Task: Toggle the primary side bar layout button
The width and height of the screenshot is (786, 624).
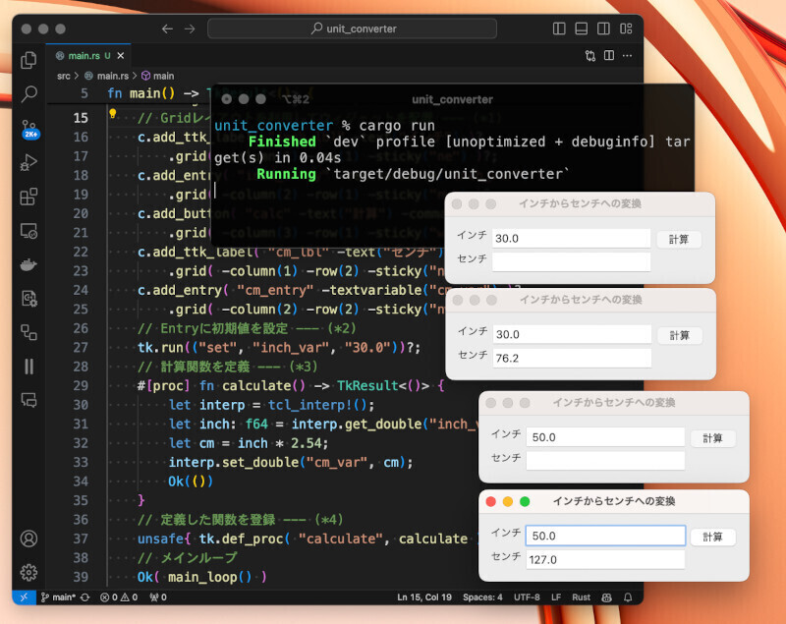Action: point(561,29)
